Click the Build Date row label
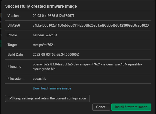 15,54
